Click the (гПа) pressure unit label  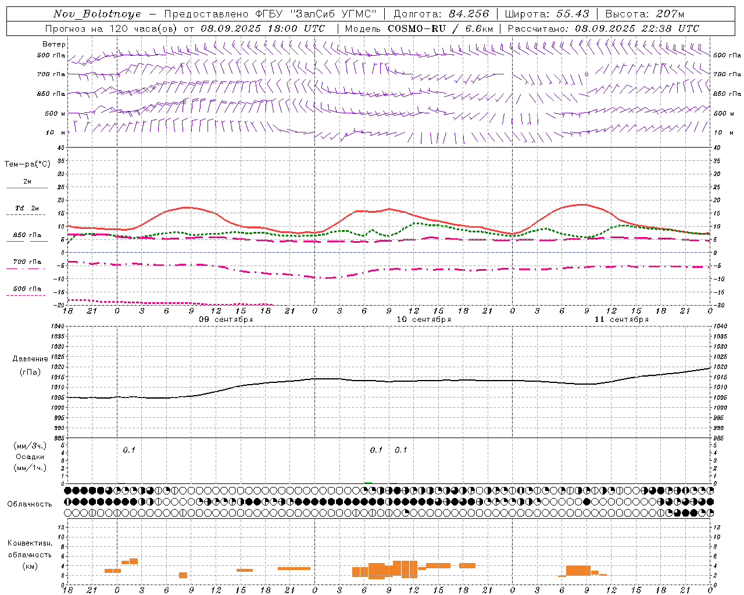click(30, 372)
